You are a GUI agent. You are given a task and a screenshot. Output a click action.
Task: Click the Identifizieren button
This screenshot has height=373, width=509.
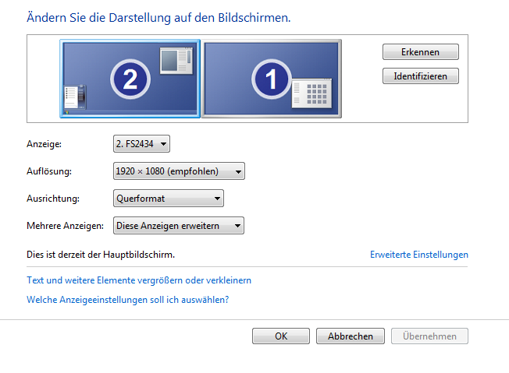pyautogui.click(x=420, y=76)
